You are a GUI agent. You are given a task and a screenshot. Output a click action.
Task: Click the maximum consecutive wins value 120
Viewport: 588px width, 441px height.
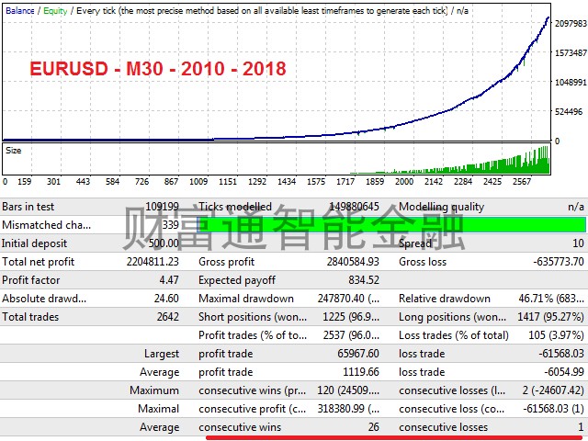coord(325,390)
